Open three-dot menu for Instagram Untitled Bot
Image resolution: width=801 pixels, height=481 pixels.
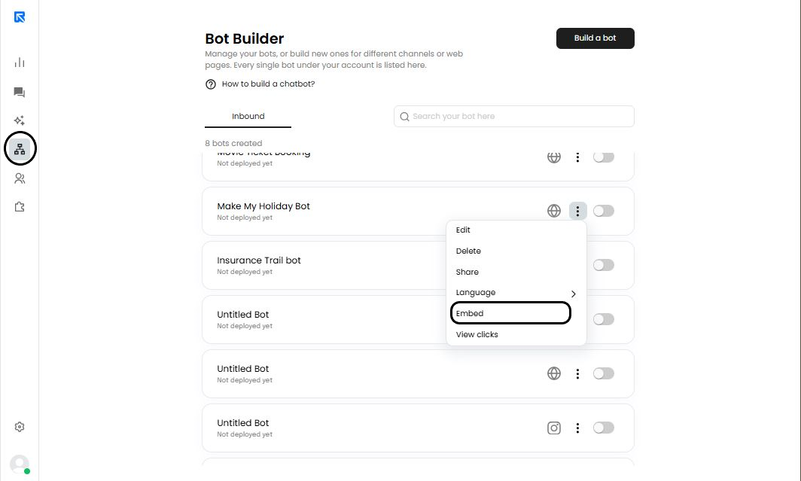577,428
